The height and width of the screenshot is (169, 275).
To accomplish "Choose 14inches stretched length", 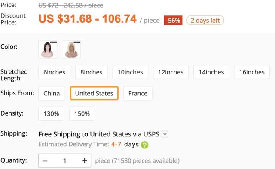I will tap(211, 72).
